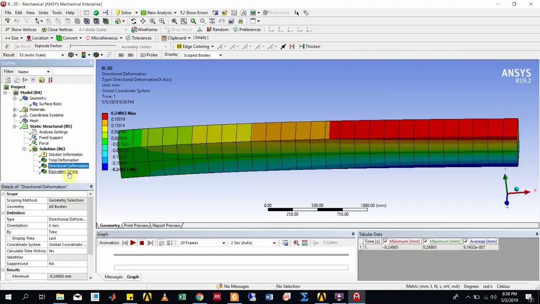This screenshot has width=540, height=304.
Task: Click Show Errors
Action: pos(194,13)
